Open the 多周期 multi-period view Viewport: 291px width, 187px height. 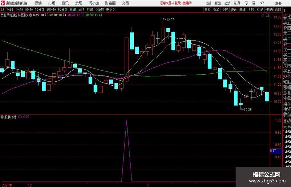pos(99,10)
